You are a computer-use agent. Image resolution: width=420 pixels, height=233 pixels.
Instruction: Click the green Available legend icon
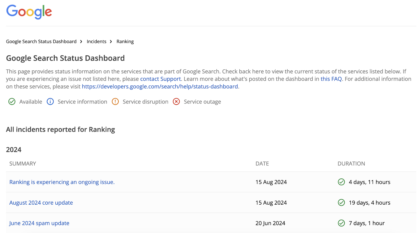(12, 102)
